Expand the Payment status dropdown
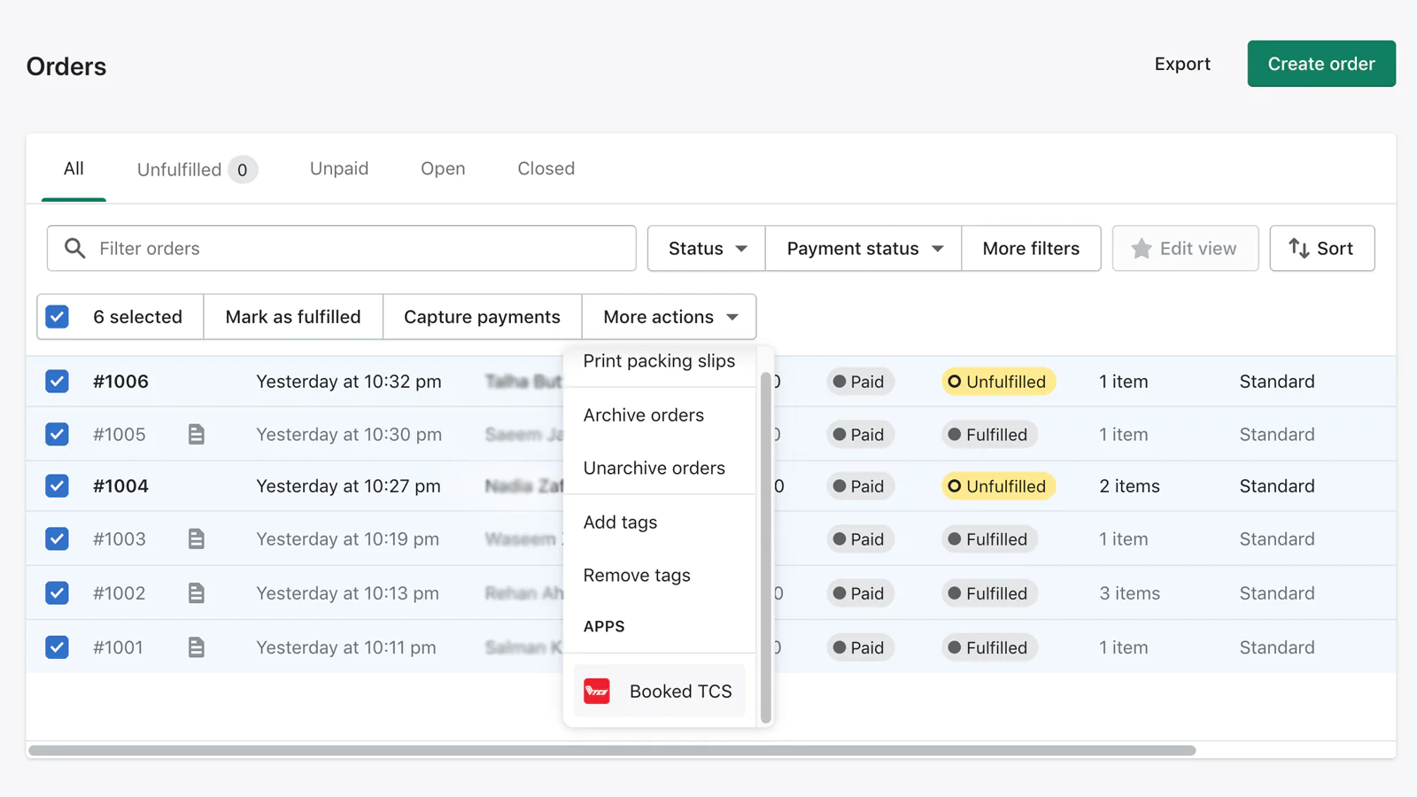 [863, 249]
